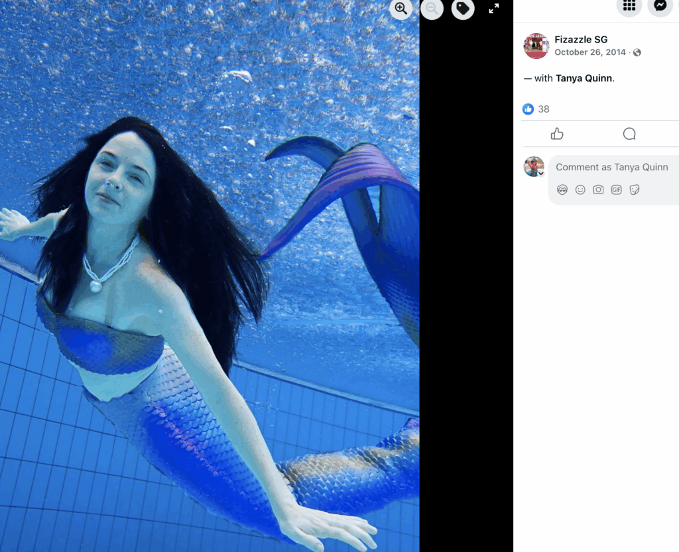
Task: Focus the Comment as Tanya Quinn field
Action: pyautogui.click(x=613, y=168)
